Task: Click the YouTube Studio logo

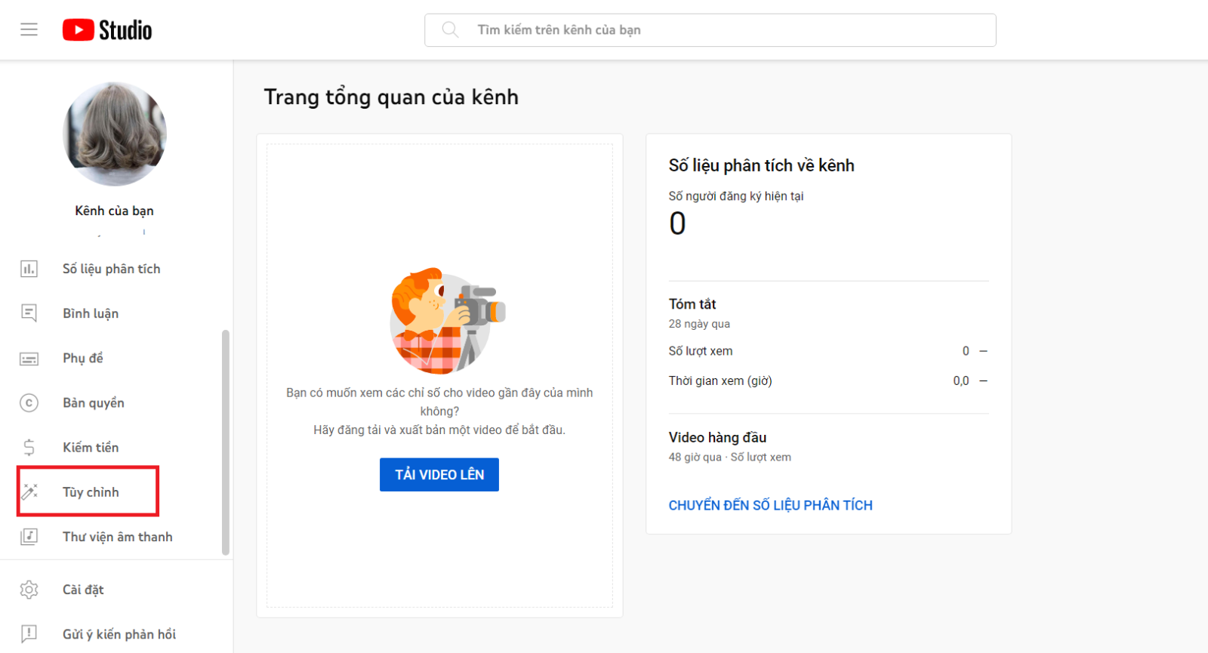Action: 106,29
